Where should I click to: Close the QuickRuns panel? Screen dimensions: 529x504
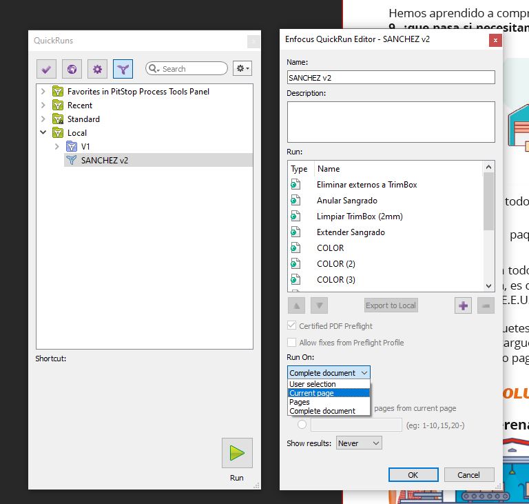tap(253, 41)
